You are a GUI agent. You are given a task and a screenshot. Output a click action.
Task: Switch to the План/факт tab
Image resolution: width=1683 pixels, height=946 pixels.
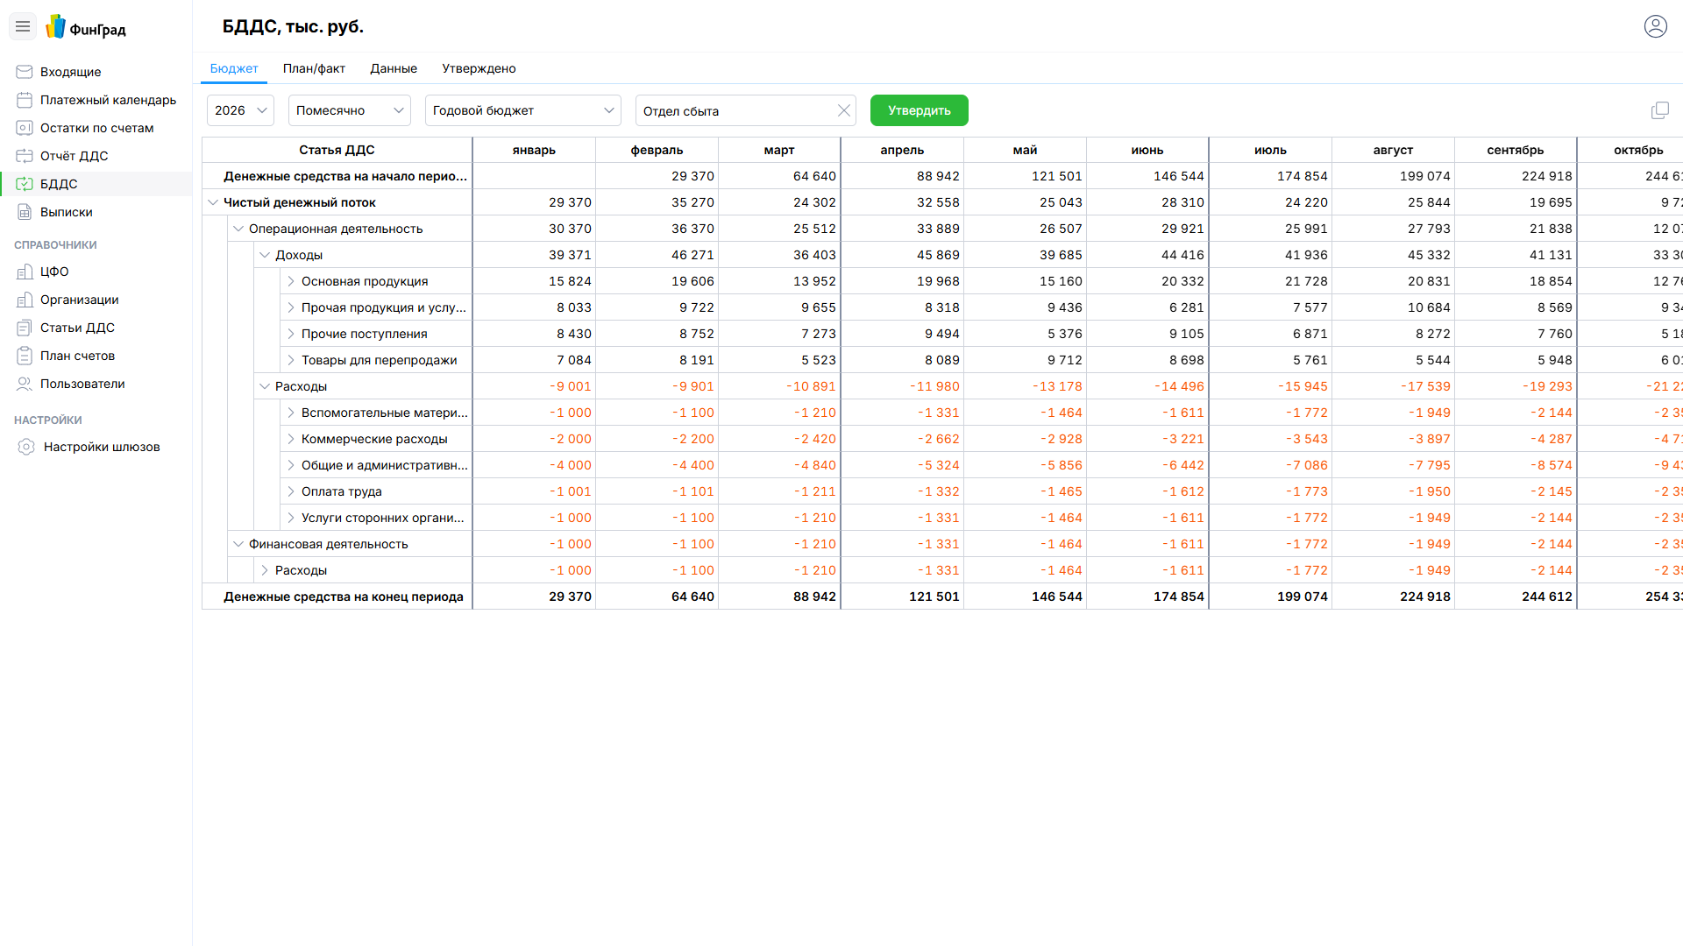[x=314, y=68]
